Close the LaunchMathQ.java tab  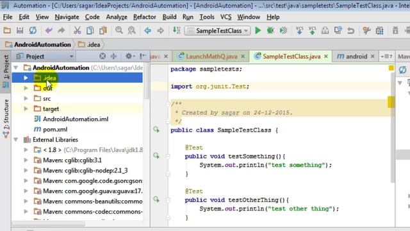[243, 56]
